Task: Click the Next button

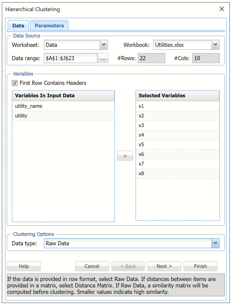Action: [x=164, y=266]
